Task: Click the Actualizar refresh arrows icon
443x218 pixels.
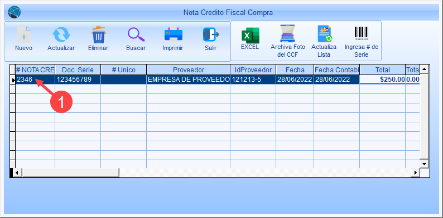Action: (x=61, y=34)
